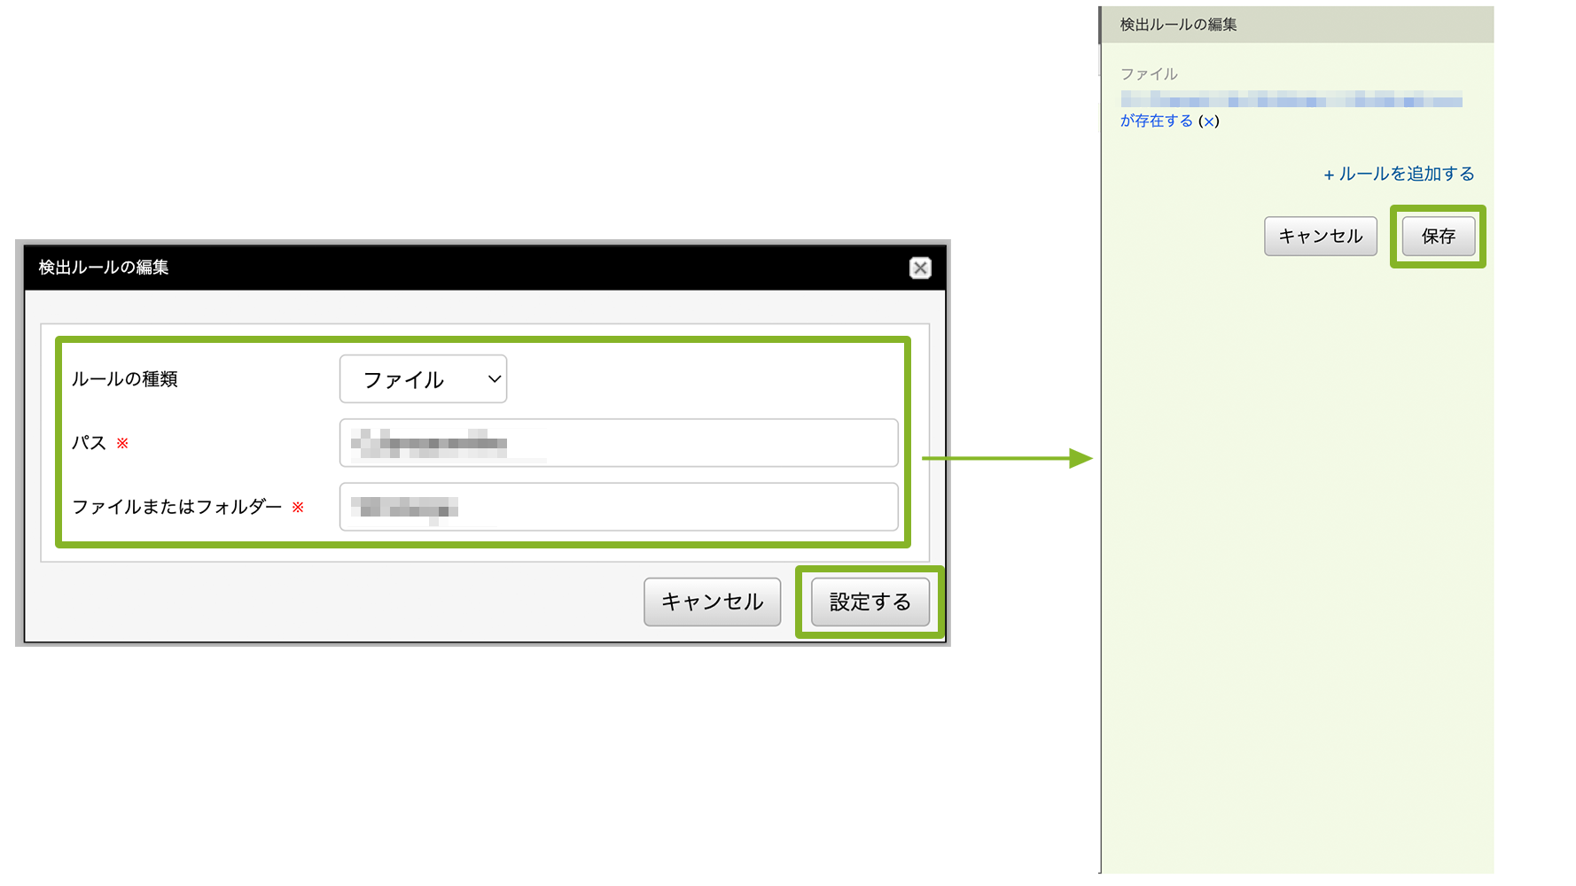
Task: Click the 設定する button
Action: 870,602
